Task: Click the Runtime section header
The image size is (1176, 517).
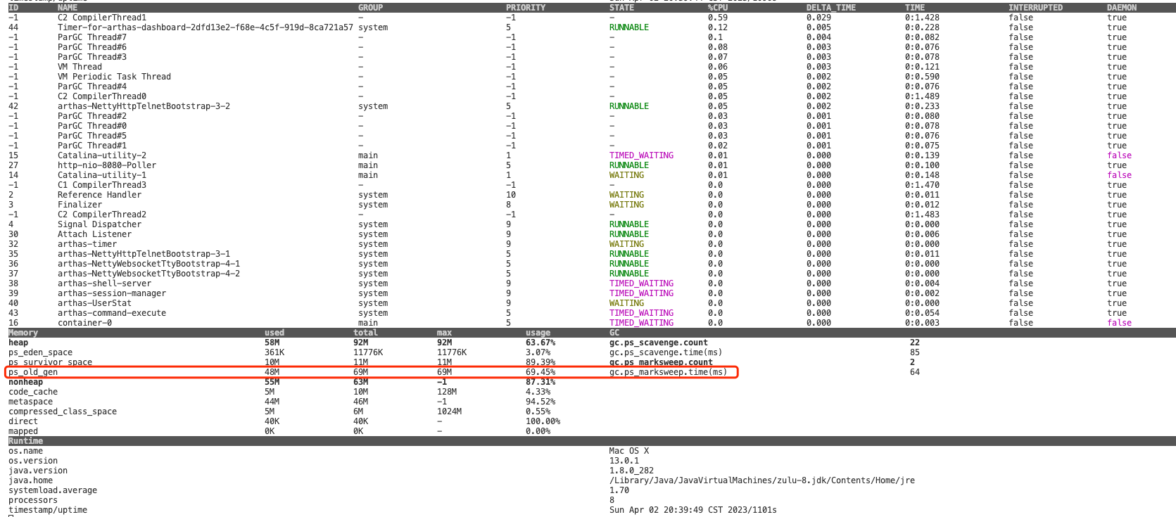Action: pos(25,441)
